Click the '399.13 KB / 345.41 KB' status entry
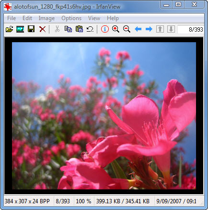Viewport: 208px width, 210px height. [123, 201]
